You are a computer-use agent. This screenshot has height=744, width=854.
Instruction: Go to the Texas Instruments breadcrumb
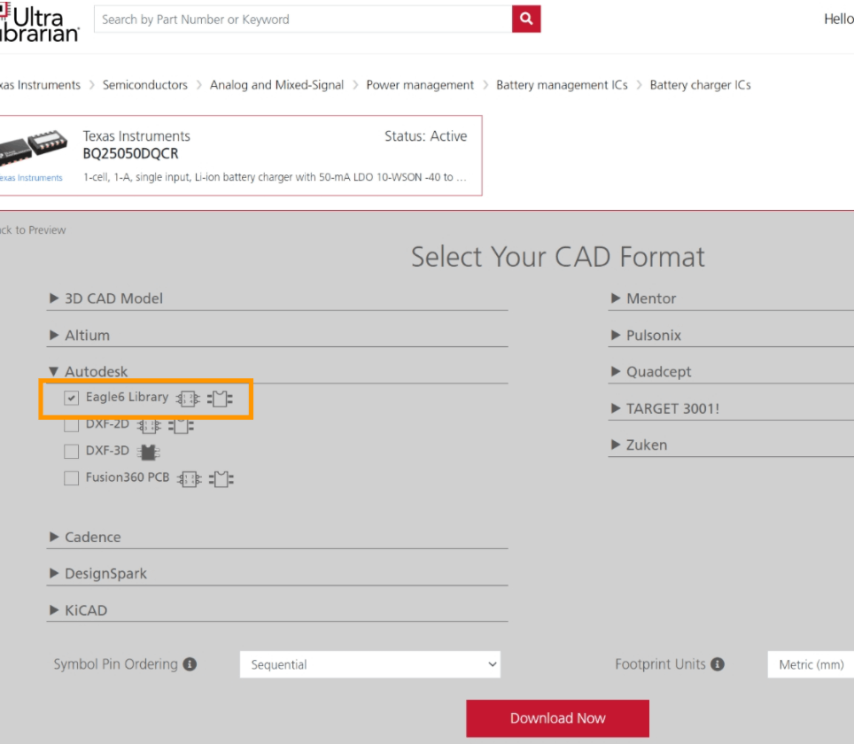pyautogui.click(x=40, y=85)
